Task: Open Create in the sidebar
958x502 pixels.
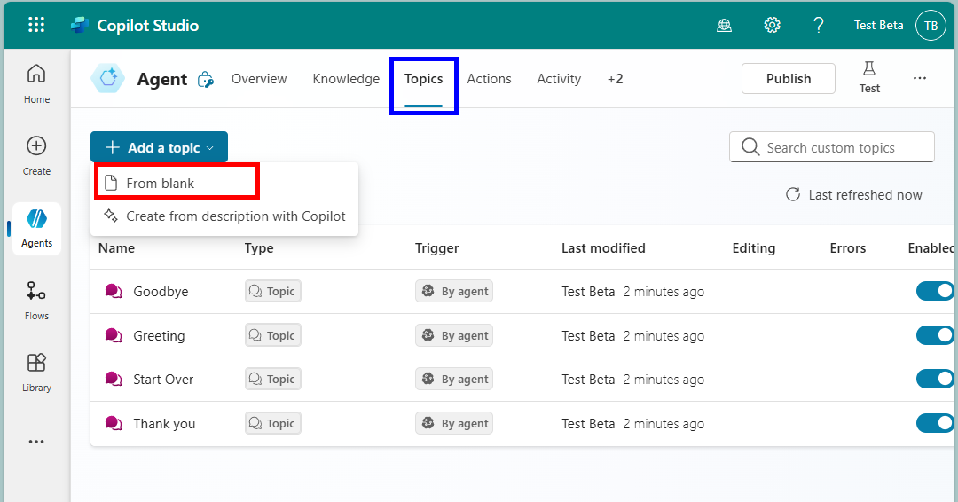Action: tap(36, 156)
